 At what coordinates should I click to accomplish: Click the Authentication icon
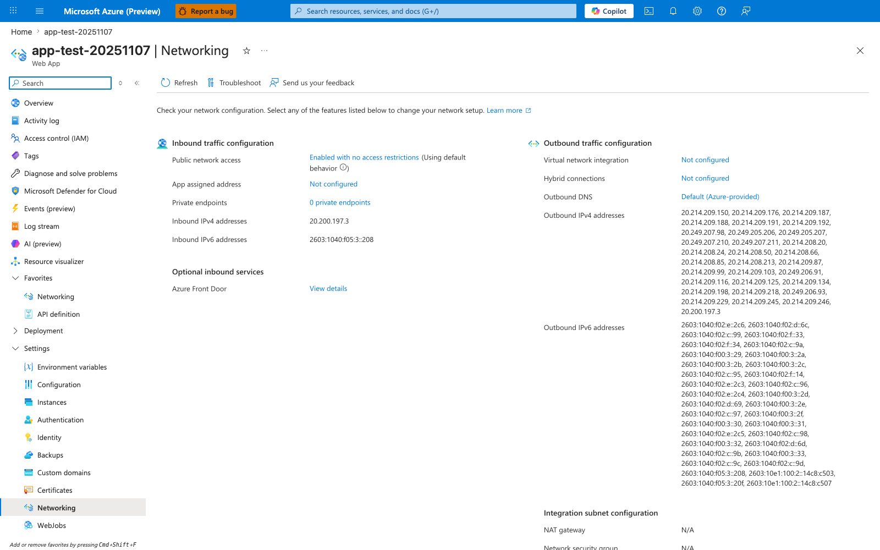29,420
